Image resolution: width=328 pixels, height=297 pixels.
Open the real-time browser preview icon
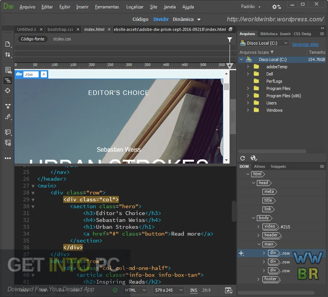click(228, 290)
